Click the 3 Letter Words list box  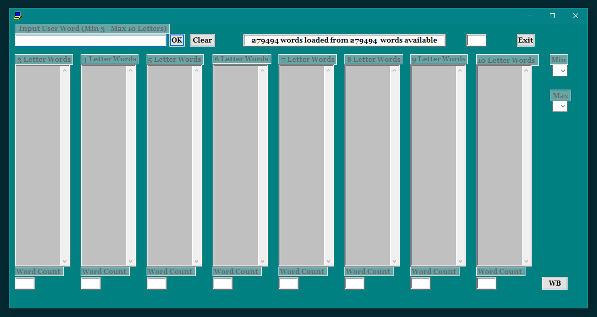(42, 166)
